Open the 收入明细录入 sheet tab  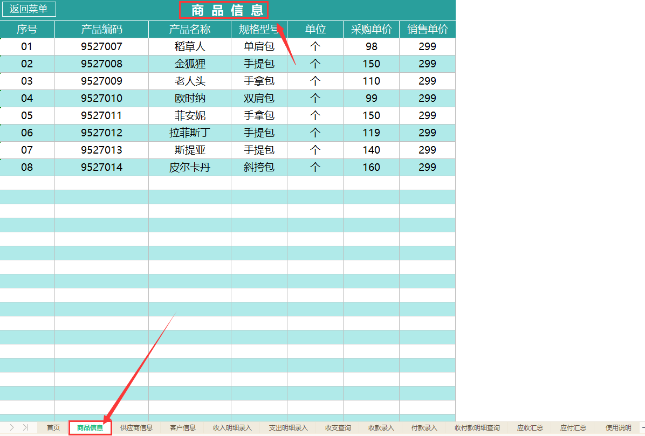(232, 427)
